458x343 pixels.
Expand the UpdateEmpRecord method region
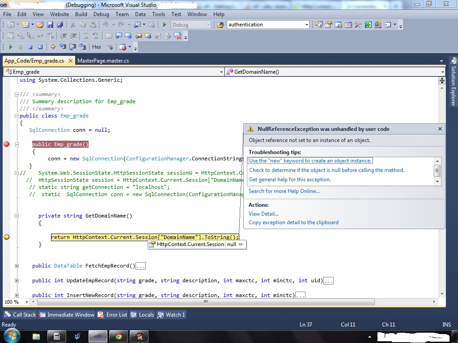pos(17,280)
